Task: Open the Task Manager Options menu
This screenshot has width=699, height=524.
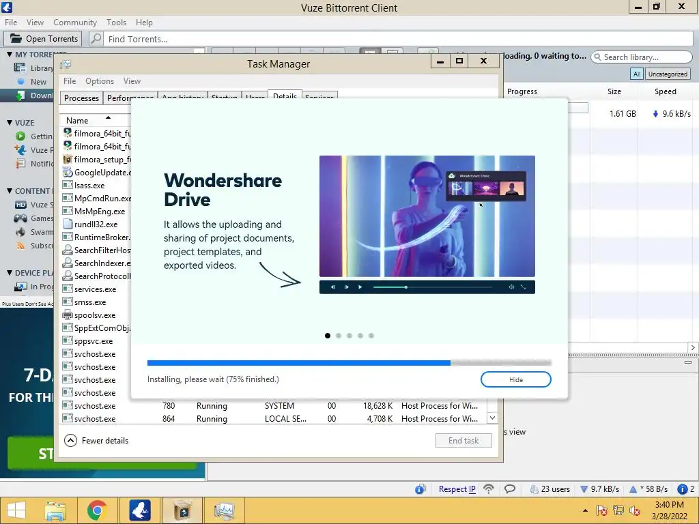Action: pos(100,81)
